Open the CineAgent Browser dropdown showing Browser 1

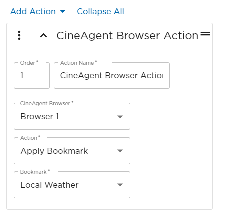[x=72, y=116]
